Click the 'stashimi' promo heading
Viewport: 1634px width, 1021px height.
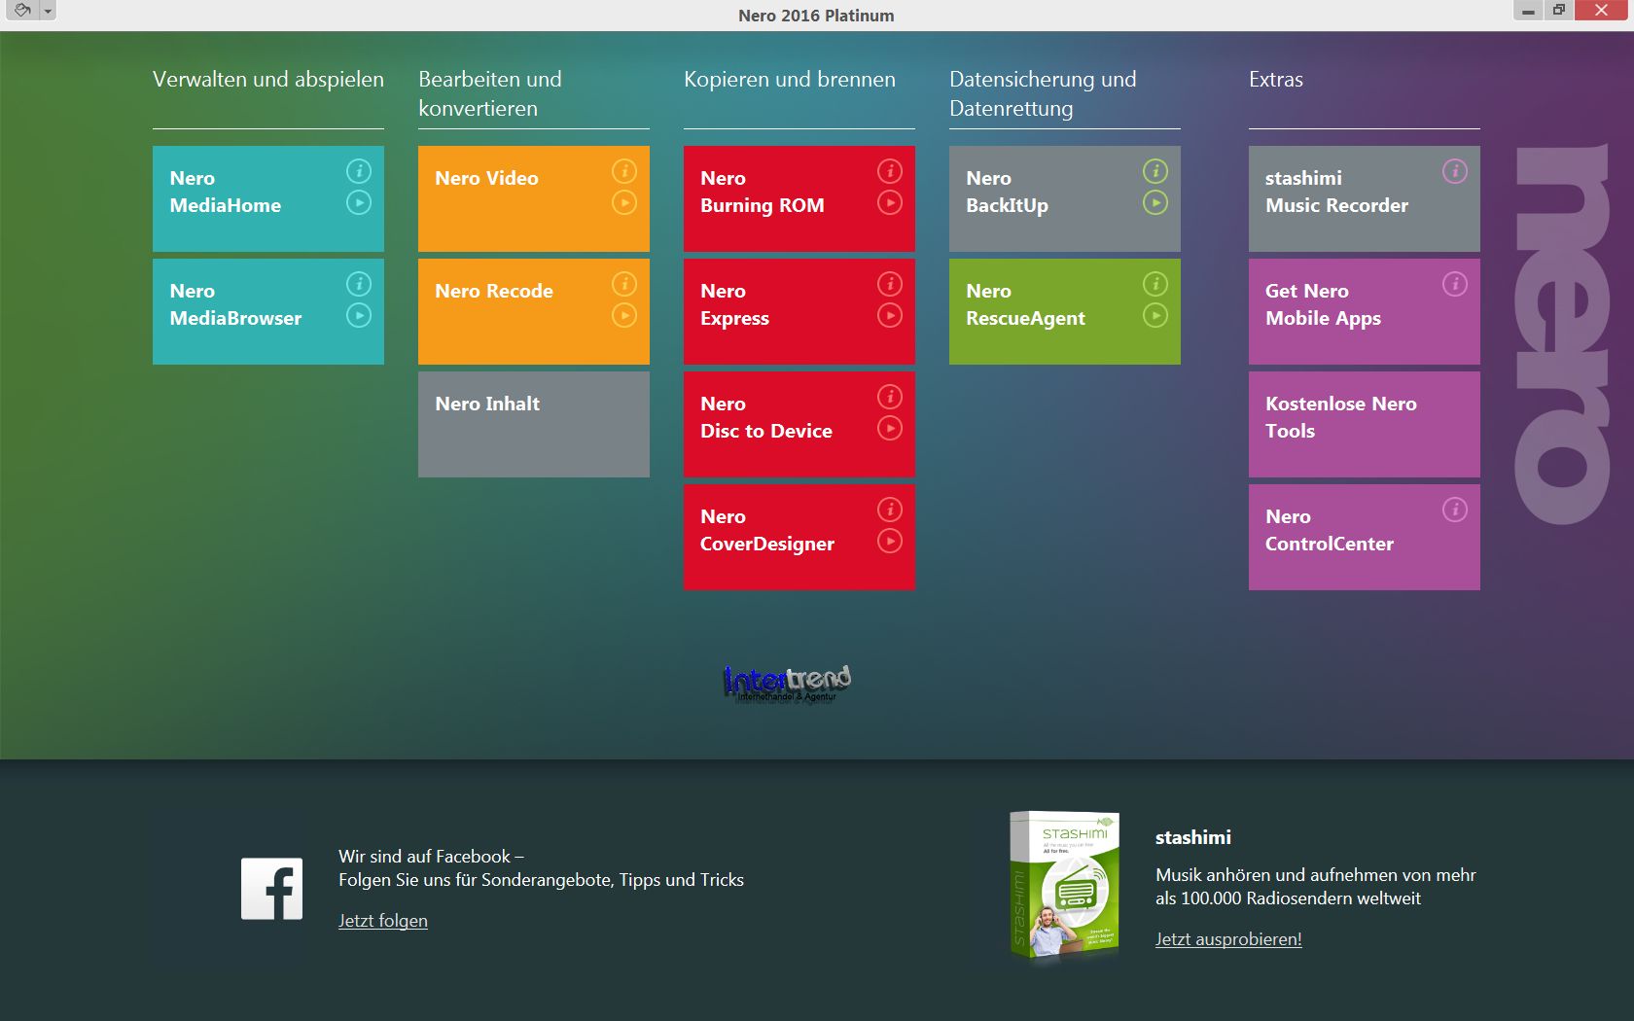point(1193,837)
